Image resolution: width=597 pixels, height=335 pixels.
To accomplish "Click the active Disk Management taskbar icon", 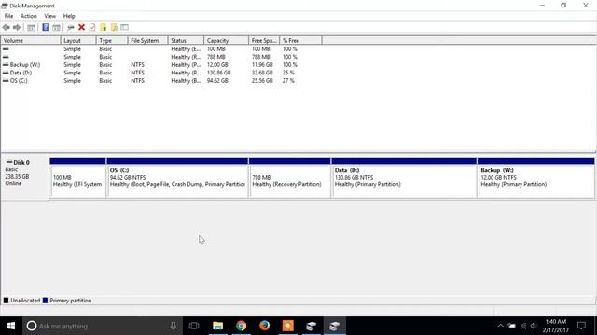I will pyautogui.click(x=335, y=326).
